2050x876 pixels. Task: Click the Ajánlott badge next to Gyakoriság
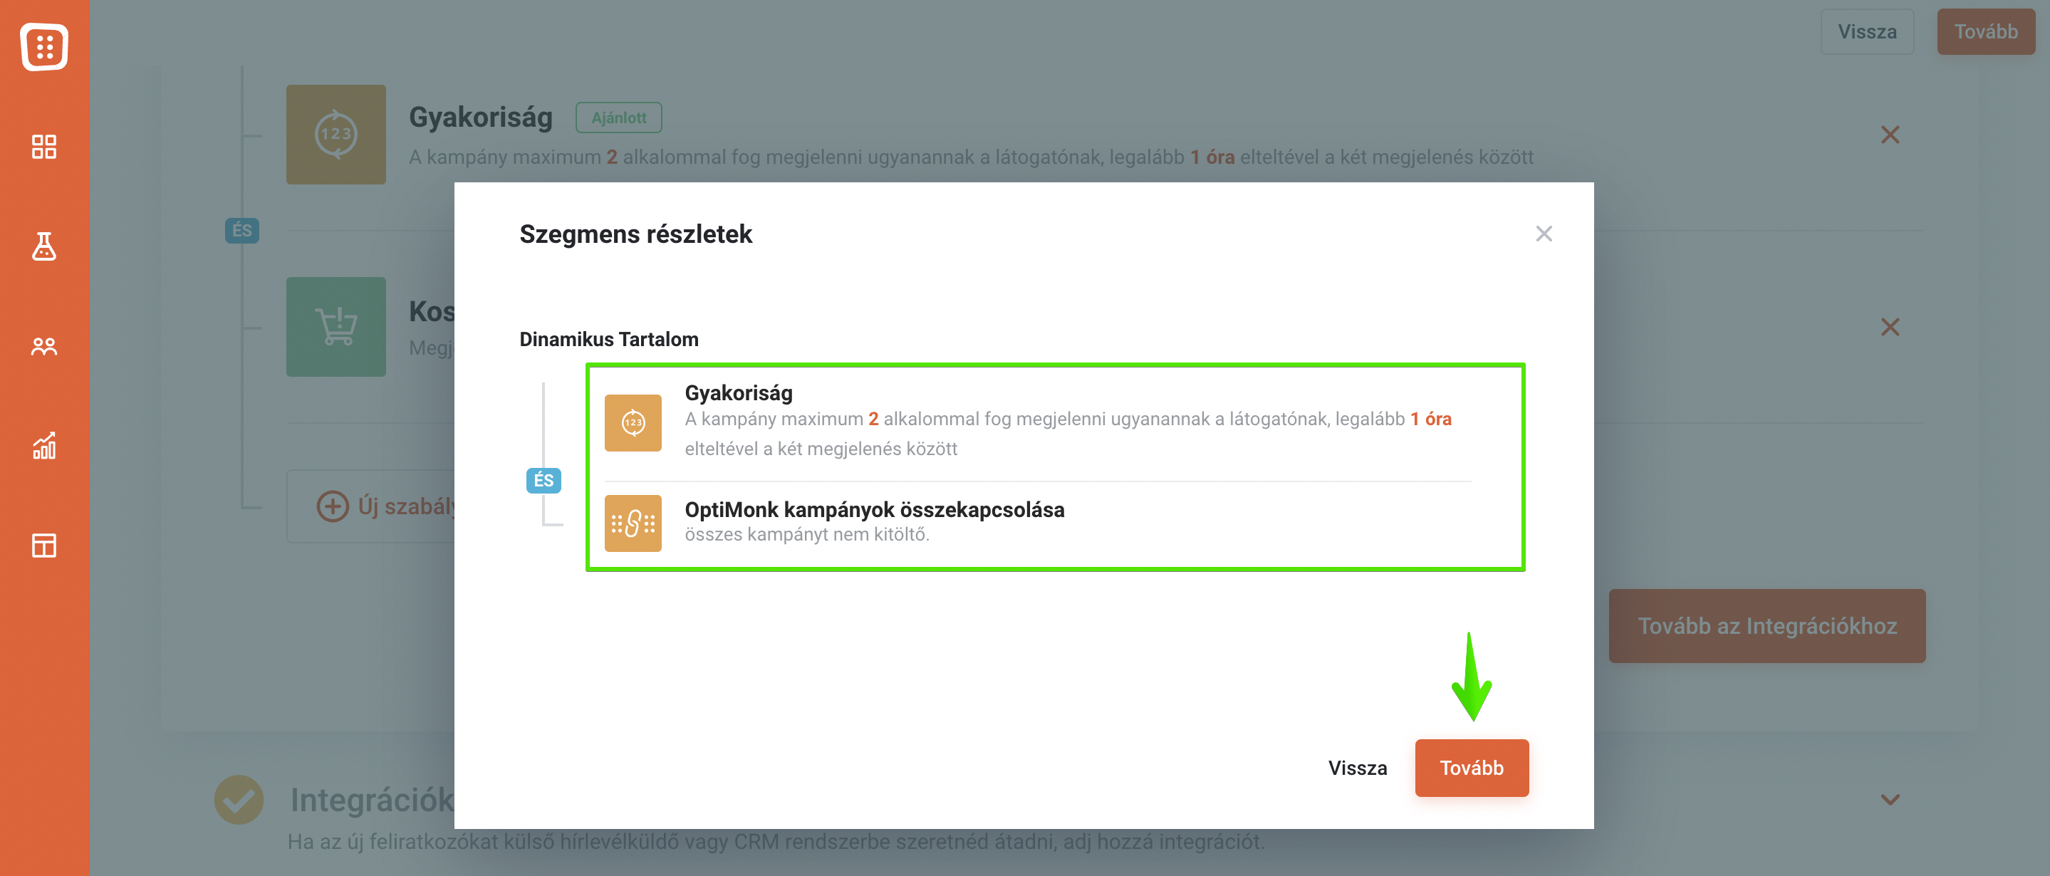618,118
